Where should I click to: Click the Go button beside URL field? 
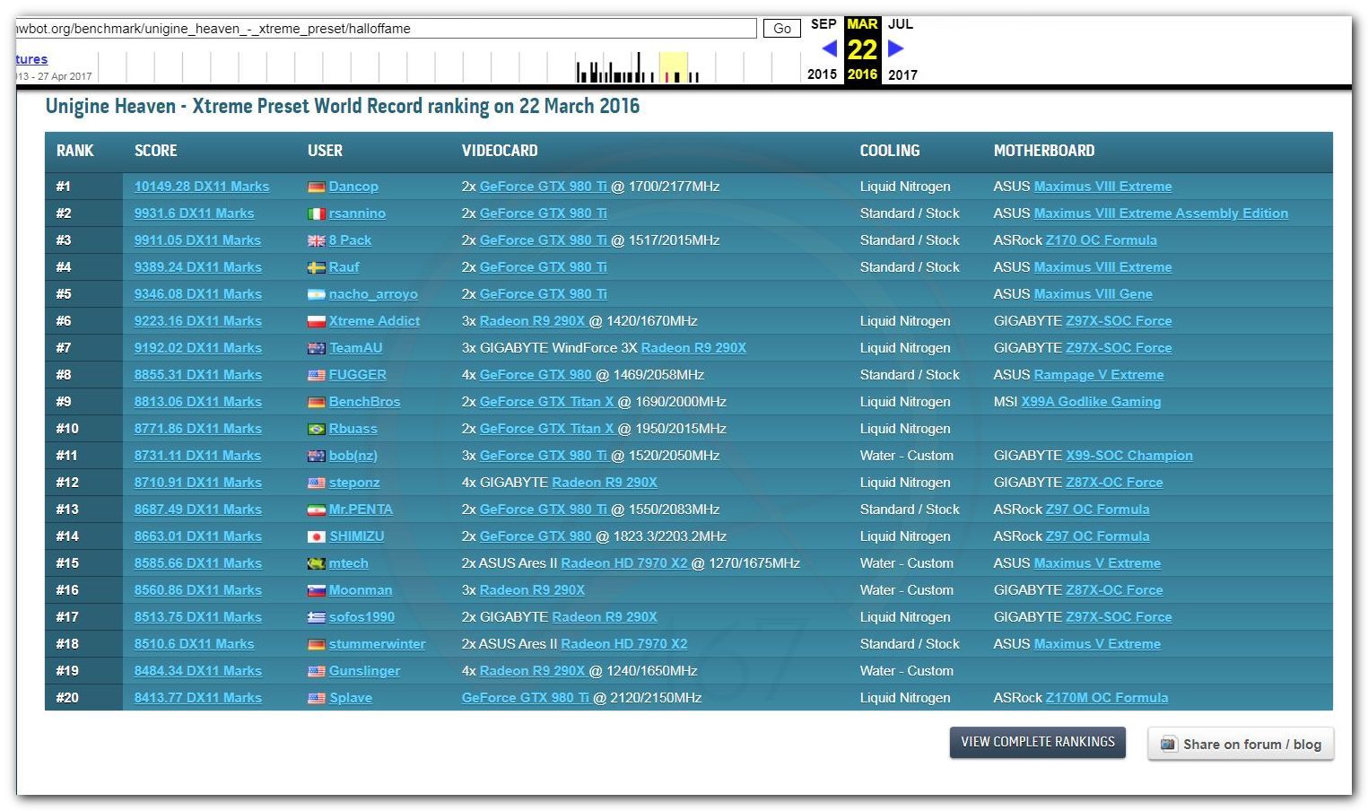[x=782, y=29]
